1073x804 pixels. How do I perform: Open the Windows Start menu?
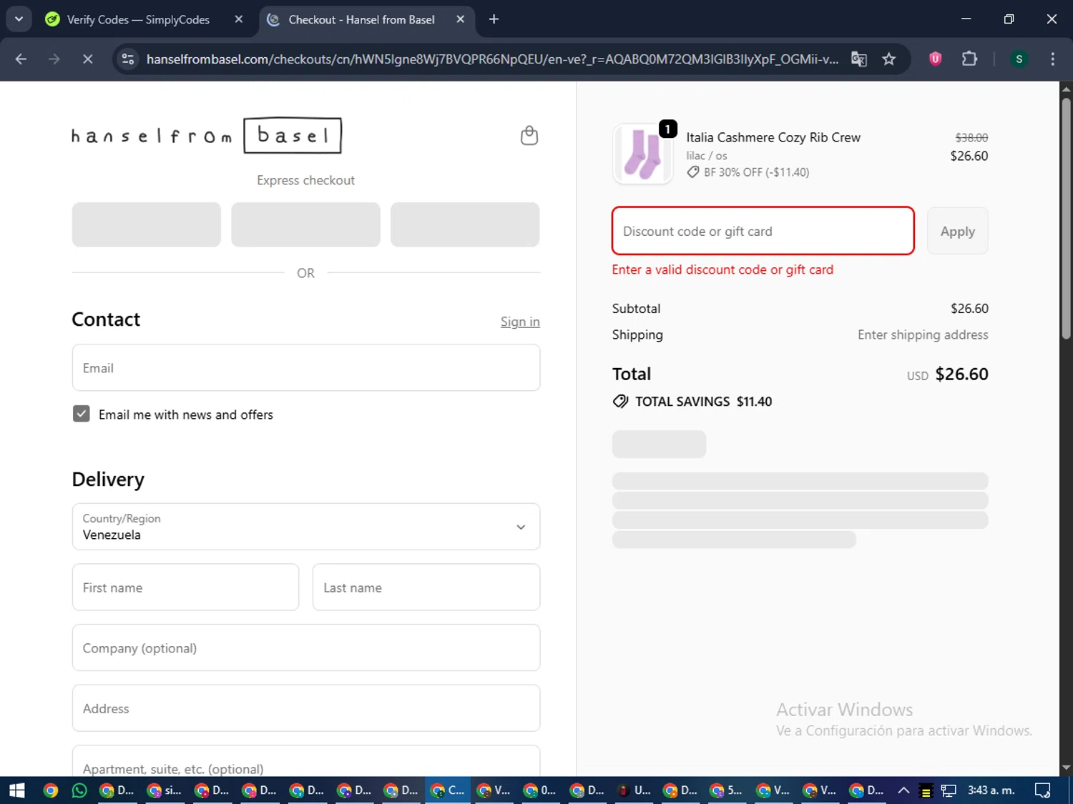17,790
